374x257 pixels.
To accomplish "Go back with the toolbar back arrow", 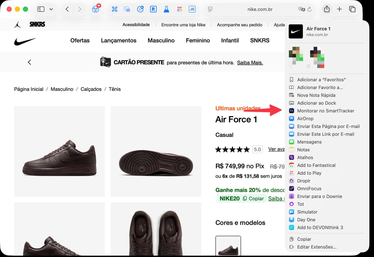I will [67, 9].
